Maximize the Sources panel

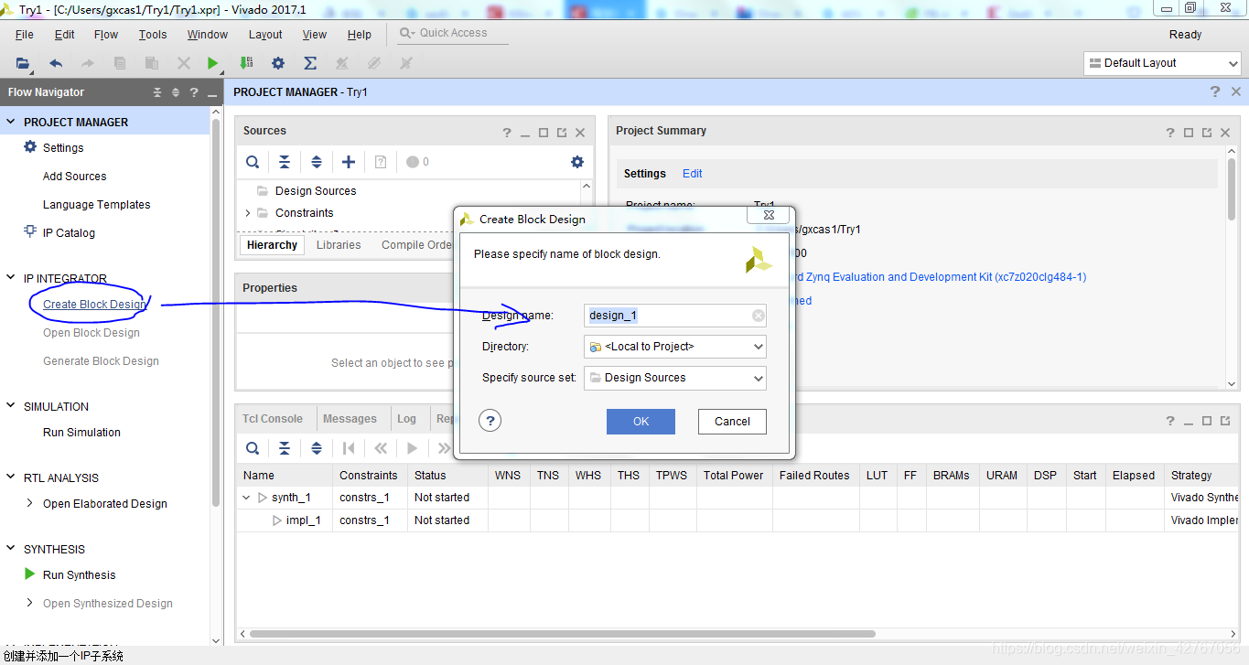click(544, 132)
